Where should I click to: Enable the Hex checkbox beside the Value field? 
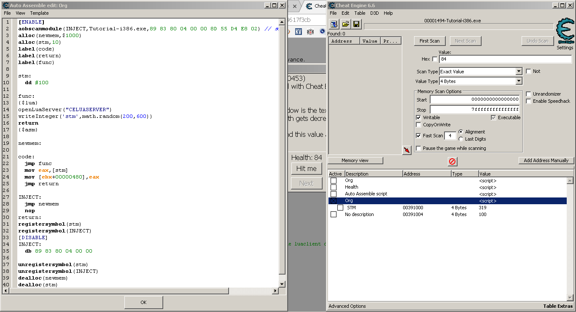(x=435, y=59)
